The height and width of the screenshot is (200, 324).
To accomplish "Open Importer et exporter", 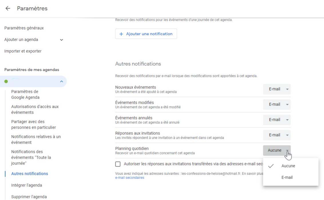I will tap(23, 51).
